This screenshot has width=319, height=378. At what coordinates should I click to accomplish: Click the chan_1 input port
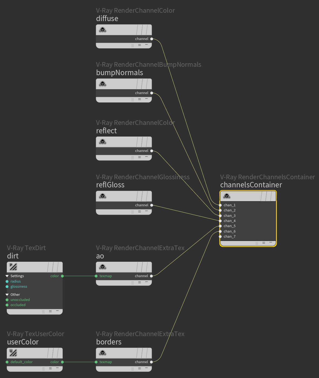220,205
